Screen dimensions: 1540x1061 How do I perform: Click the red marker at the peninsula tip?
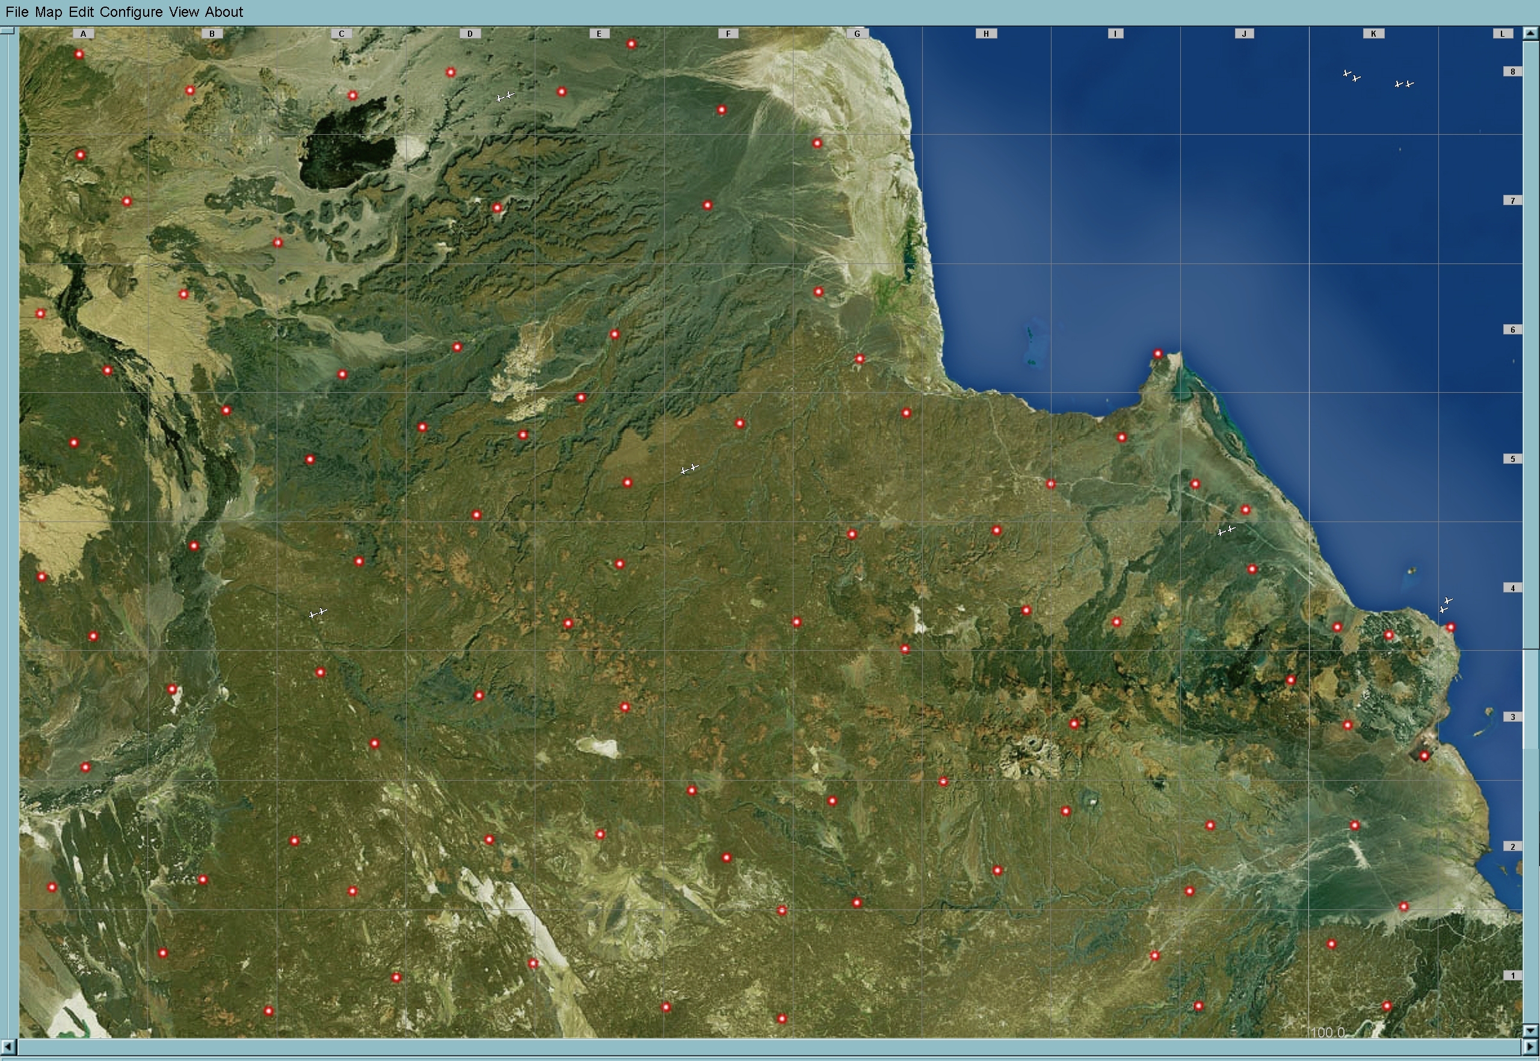click(1157, 354)
